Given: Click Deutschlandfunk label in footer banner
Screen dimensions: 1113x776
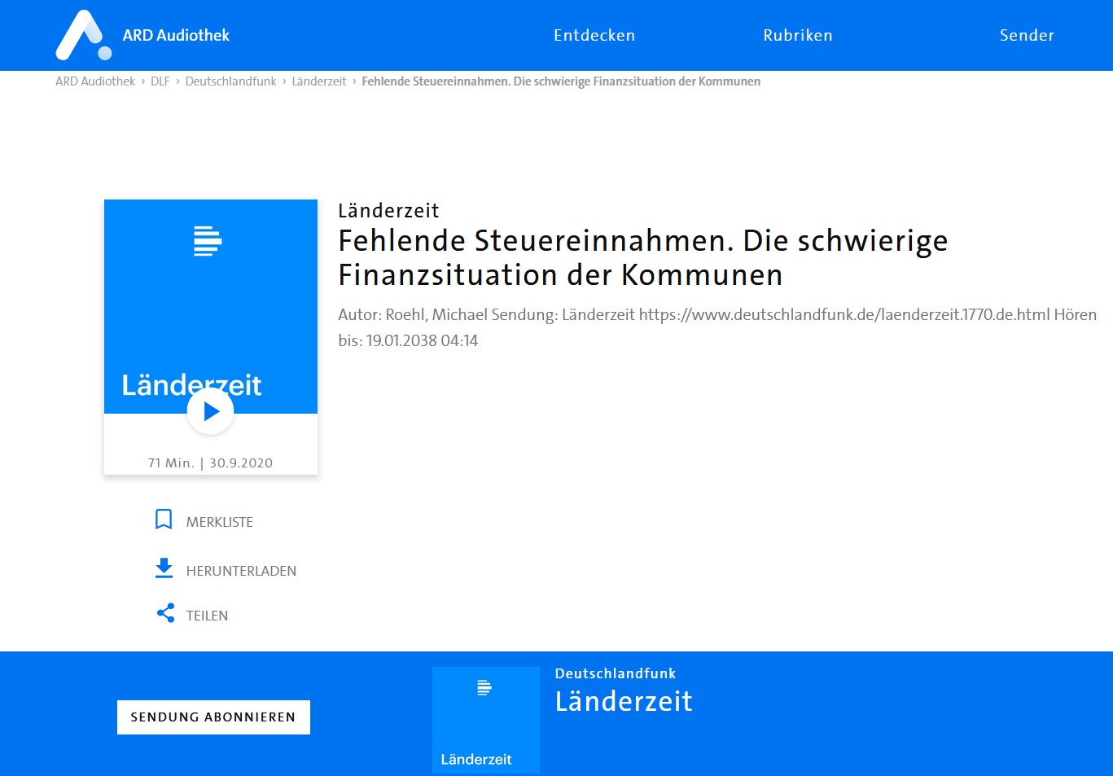Looking at the screenshot, I should point(616,673).
